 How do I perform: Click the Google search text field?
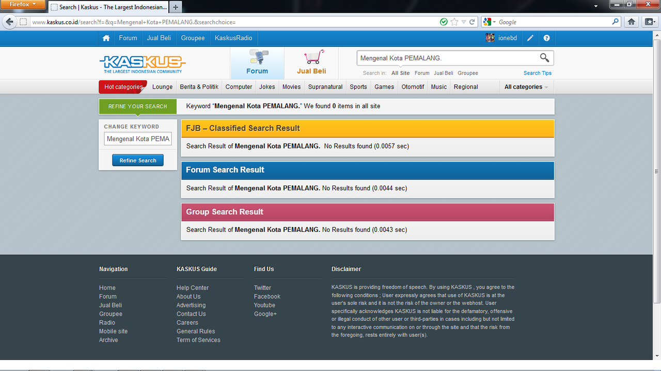(553, 22)
